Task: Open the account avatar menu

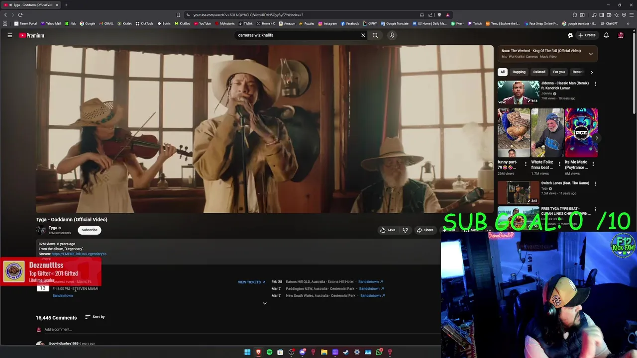Action: click(x=621, y=35)
